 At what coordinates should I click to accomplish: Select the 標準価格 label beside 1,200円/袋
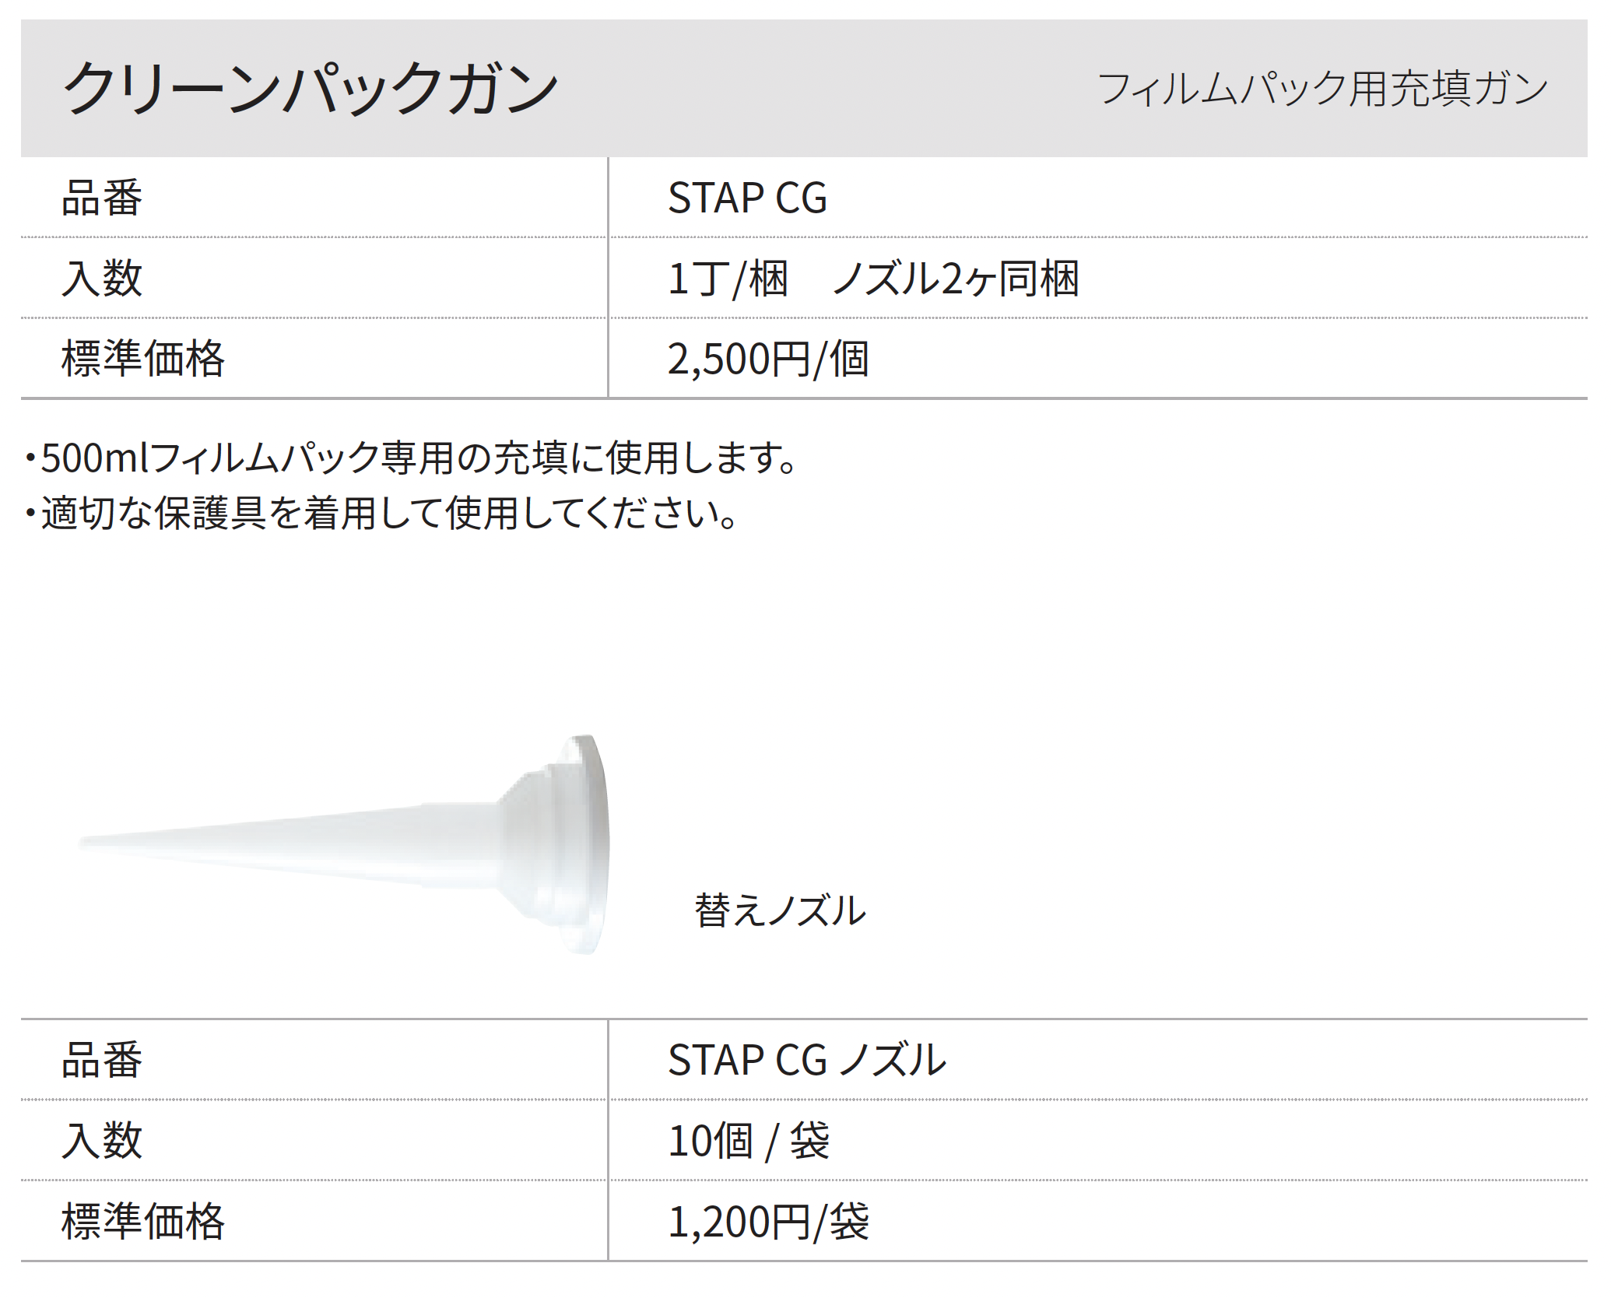point(143,1221)
